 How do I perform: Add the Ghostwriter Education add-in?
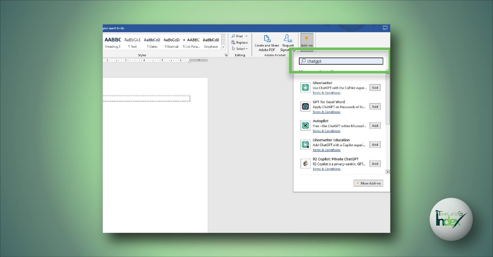click(375, 145)
